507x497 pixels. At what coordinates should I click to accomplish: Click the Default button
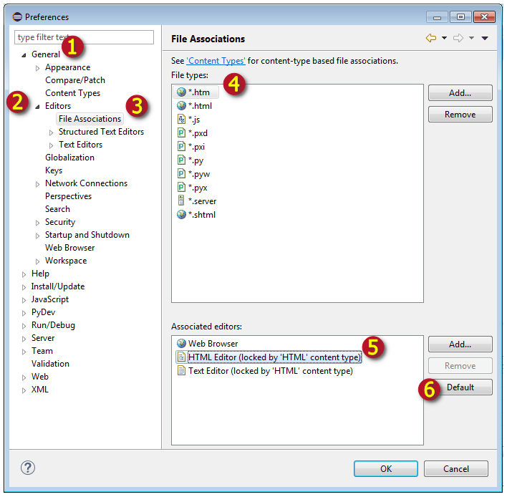pos(460,387)
